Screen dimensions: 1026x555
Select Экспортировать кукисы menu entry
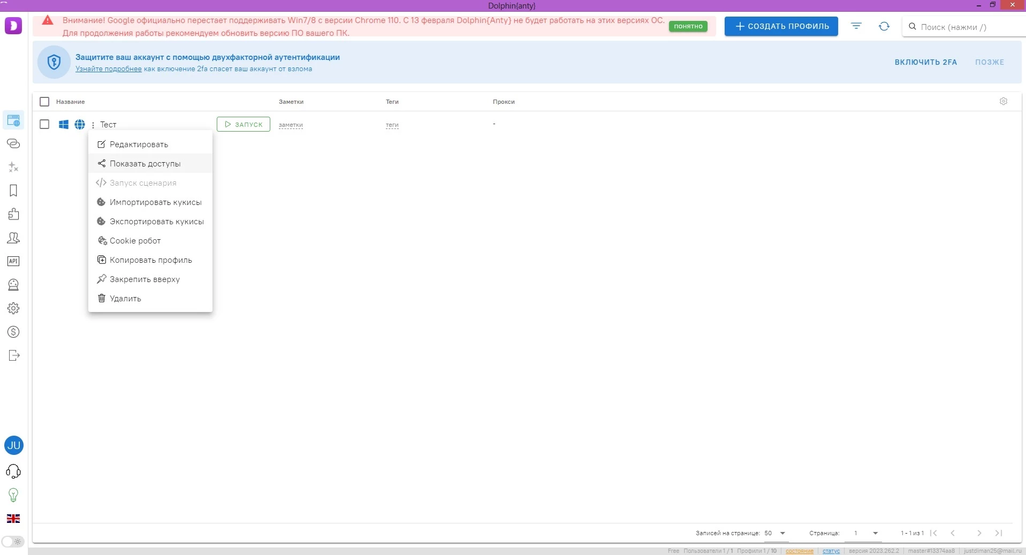[150, 222]
